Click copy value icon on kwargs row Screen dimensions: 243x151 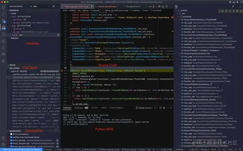[58, 35]
